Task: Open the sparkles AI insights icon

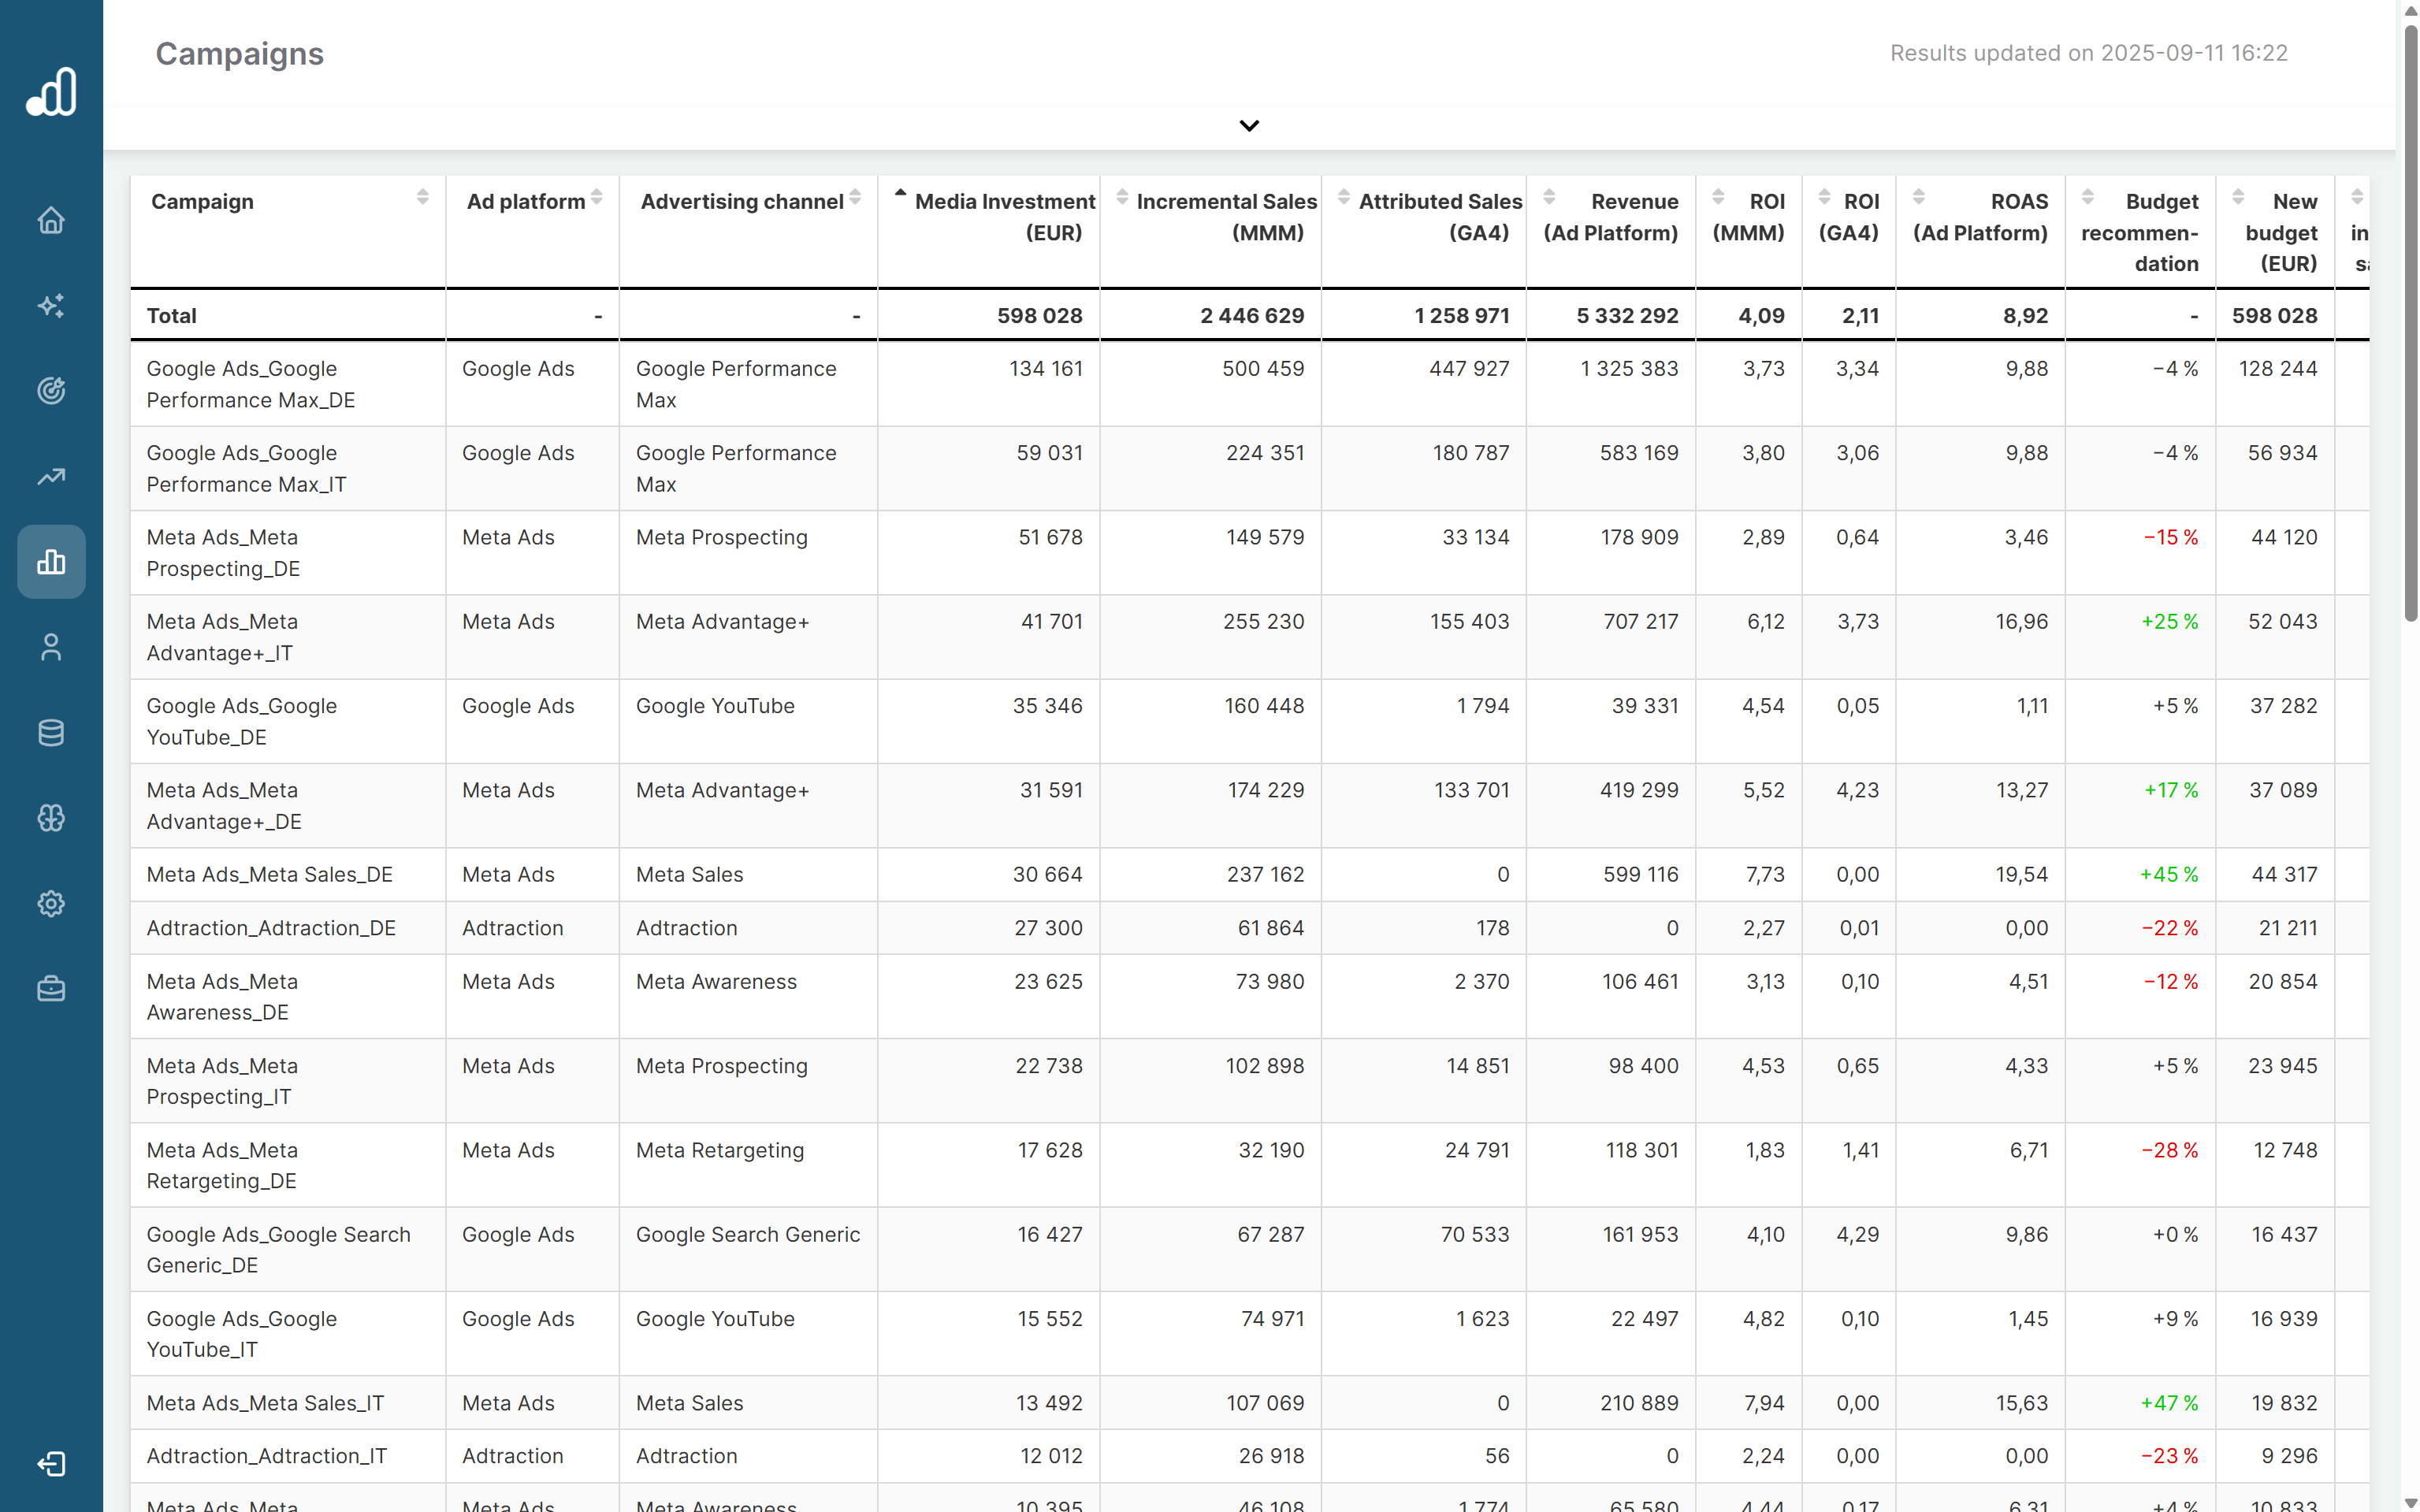Action: [51, 305]
